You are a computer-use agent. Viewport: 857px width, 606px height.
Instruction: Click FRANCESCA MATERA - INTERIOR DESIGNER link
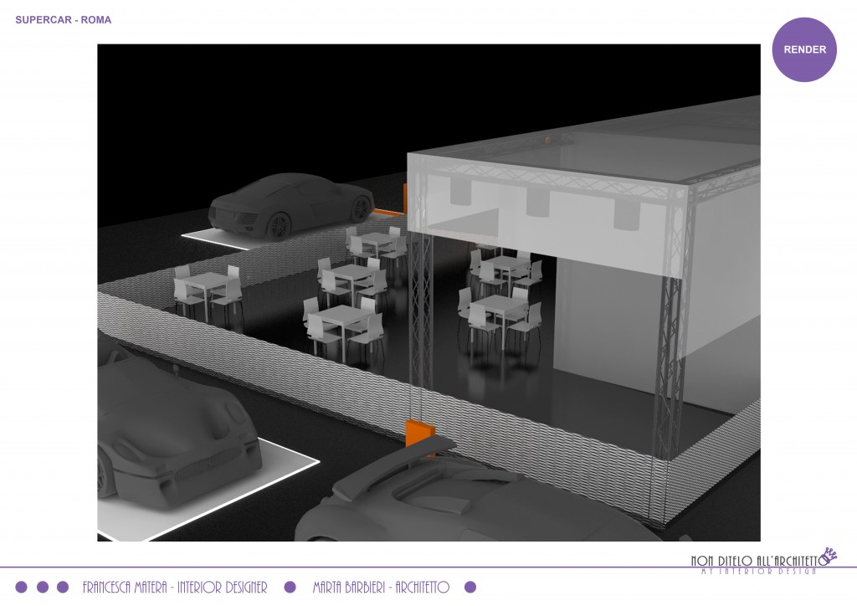click(177, 587)
